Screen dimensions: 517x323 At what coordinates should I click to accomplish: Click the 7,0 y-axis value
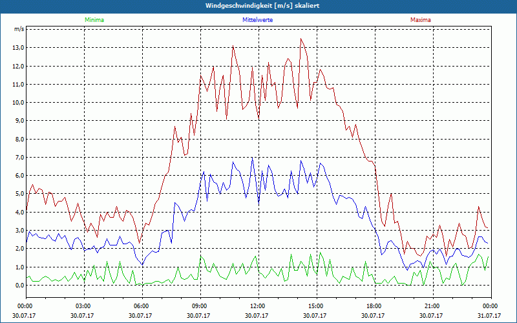(21, 157)
